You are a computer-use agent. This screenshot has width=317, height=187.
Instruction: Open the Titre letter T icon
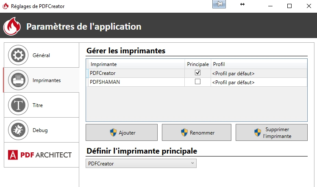point(18,105)
